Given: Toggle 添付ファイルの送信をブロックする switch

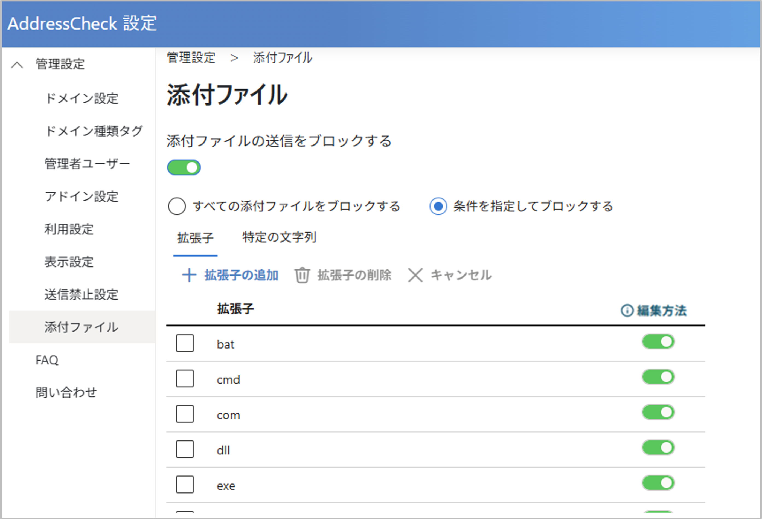Looking at the screenshot, I should (x=184, y=167).
